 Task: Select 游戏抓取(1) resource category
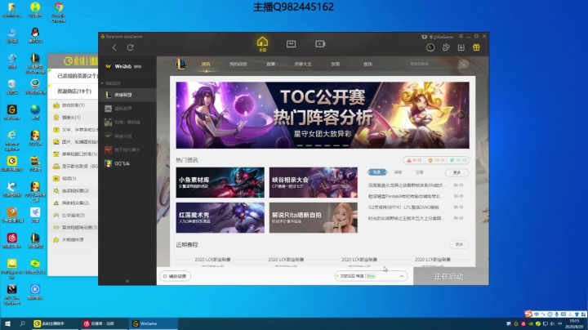pyautogui.click(x=73, y=105)
